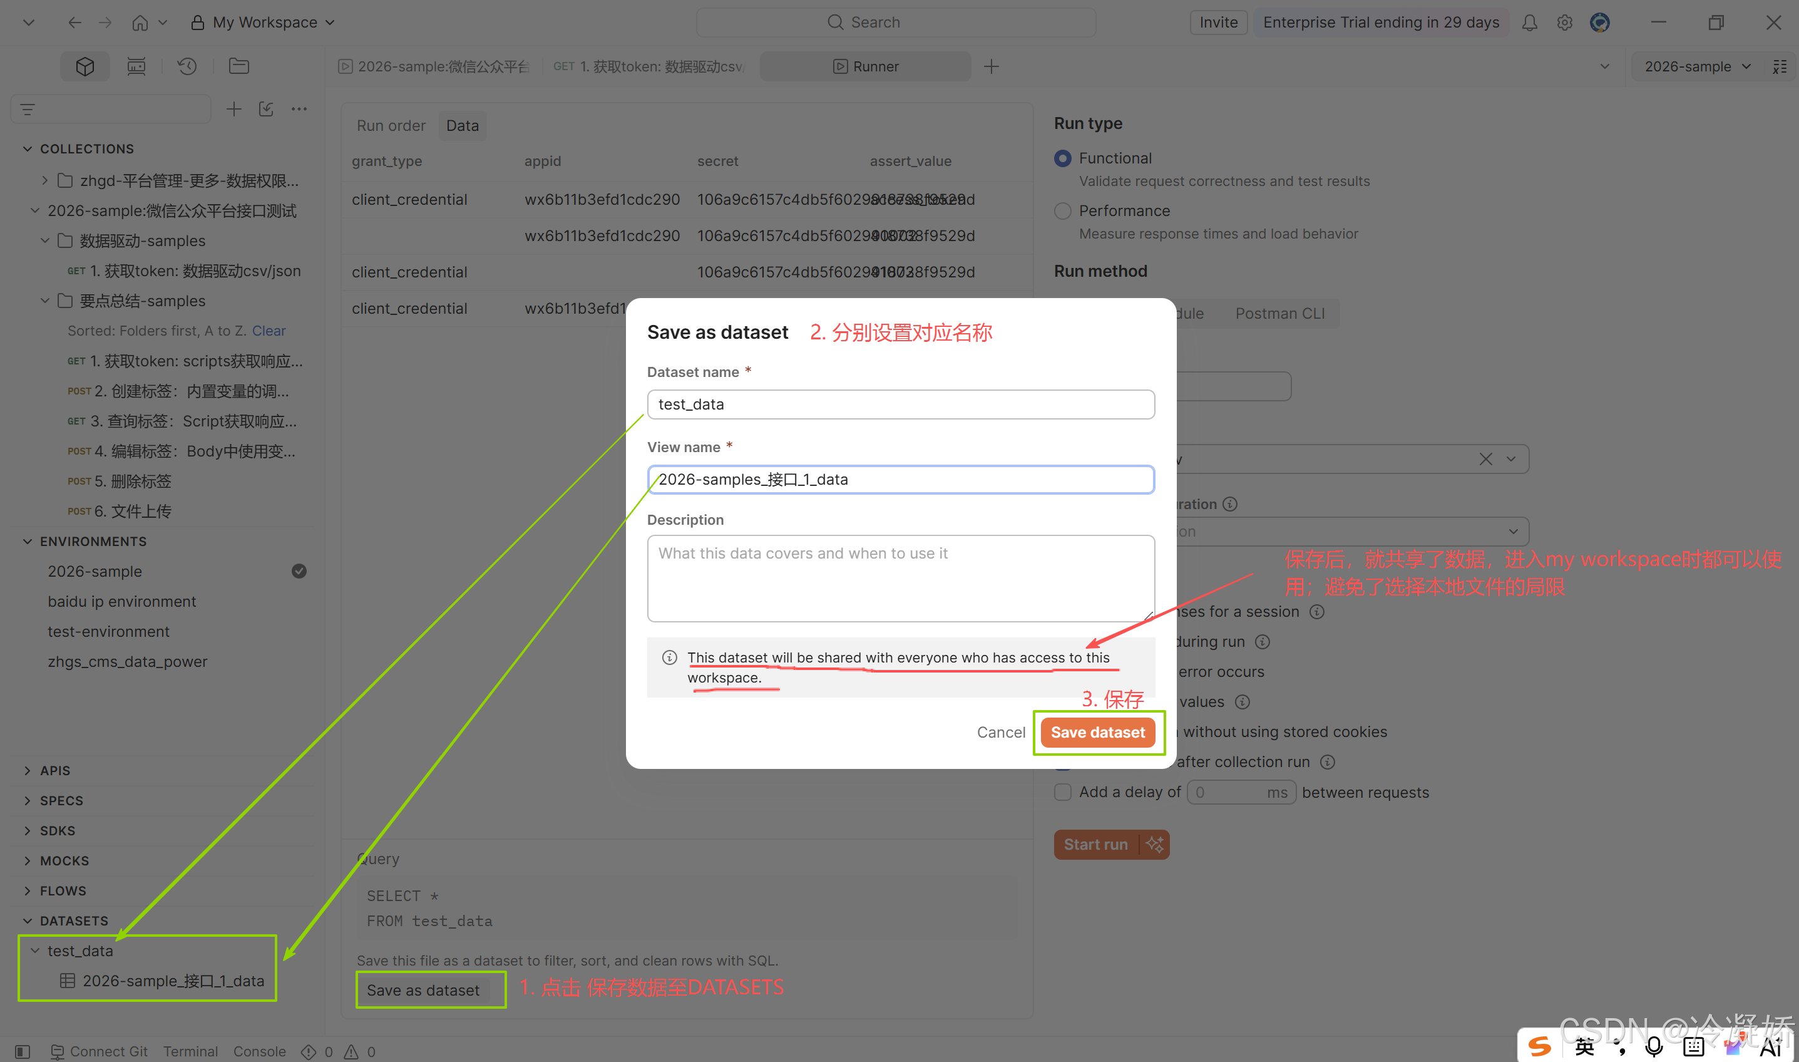
Task: Click the Description text area
Action: coord(901,578)
